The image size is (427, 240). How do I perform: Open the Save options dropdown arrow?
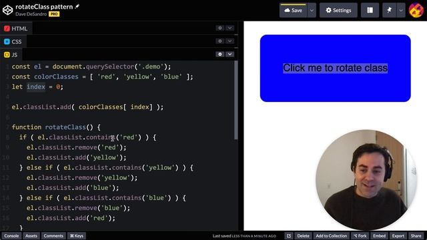click(x=312, y=11)
